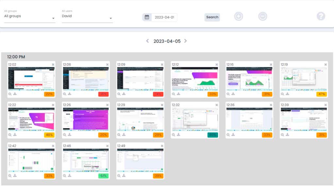
Task: Click the calendar icon beside date field
Action: click(x=147, y=17)
